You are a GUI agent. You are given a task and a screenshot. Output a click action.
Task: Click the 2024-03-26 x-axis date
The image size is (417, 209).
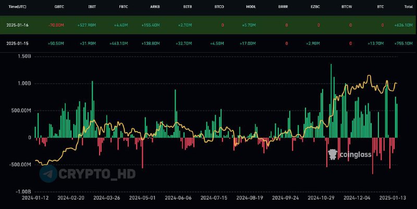coord(107,198)
